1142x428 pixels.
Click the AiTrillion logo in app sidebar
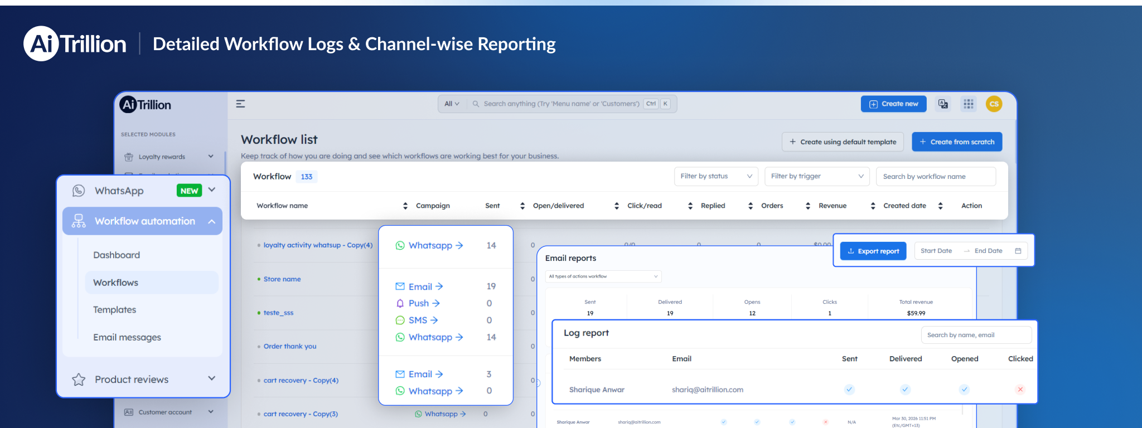[x=146, y=105]
